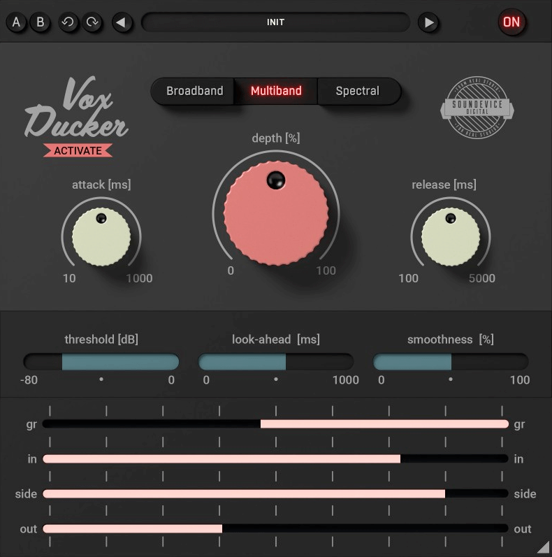552x557 pixels.
Task: Click the smoothness slider bar
Action: click(x=451, y=361)
